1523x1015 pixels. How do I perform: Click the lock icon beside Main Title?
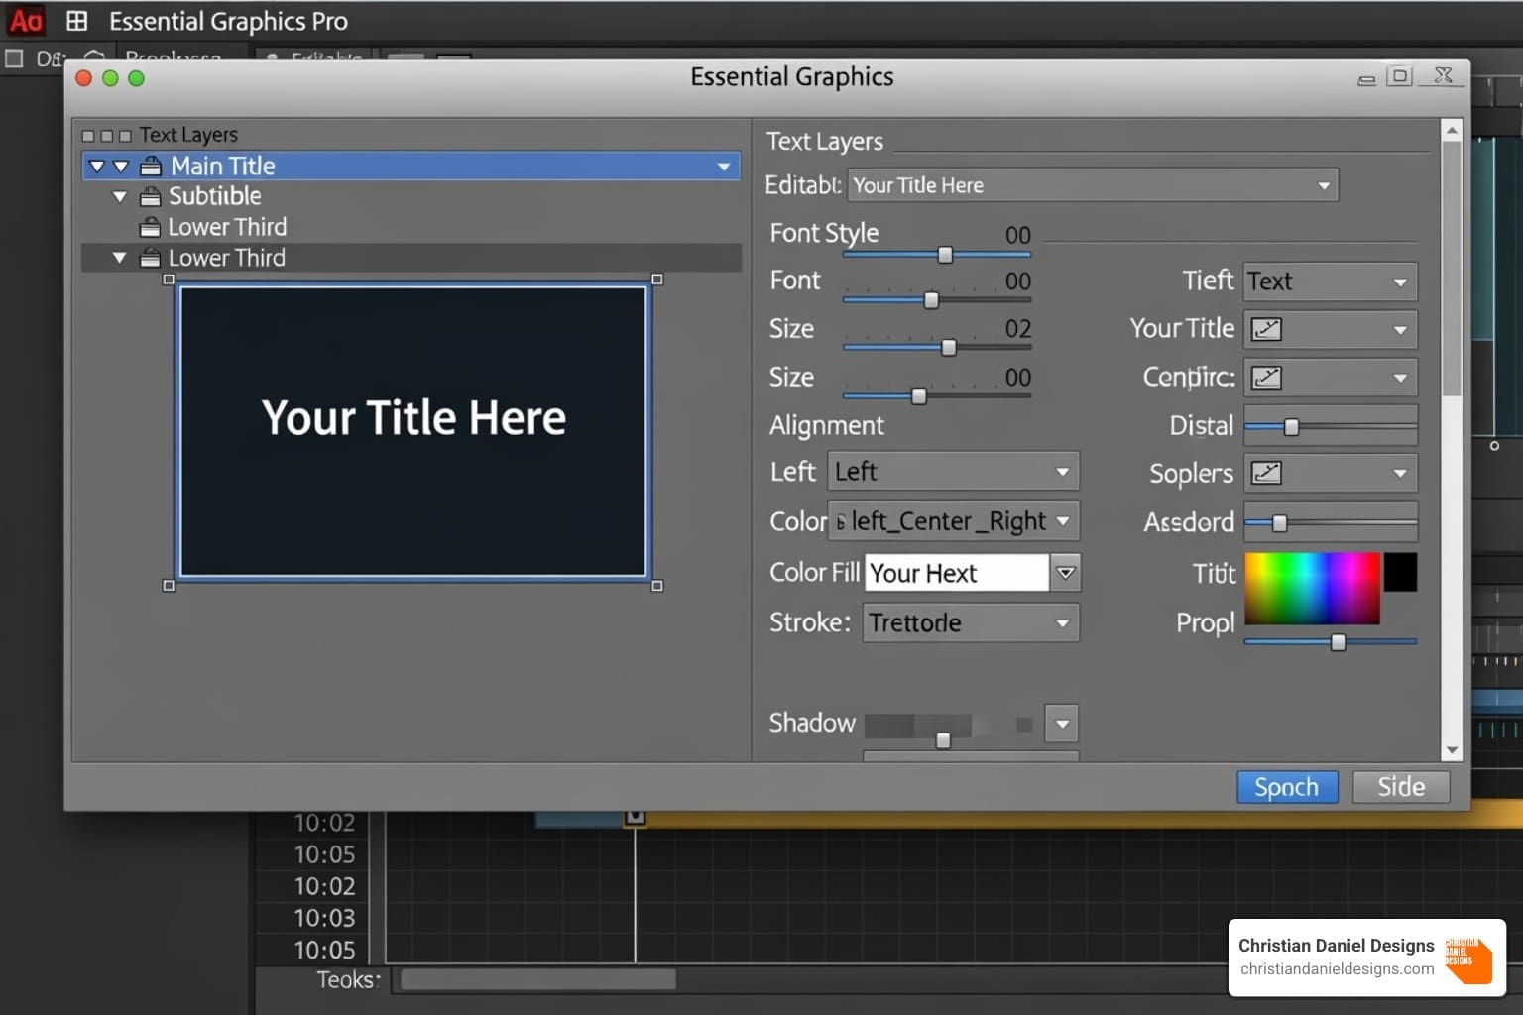tap(151, 166)
